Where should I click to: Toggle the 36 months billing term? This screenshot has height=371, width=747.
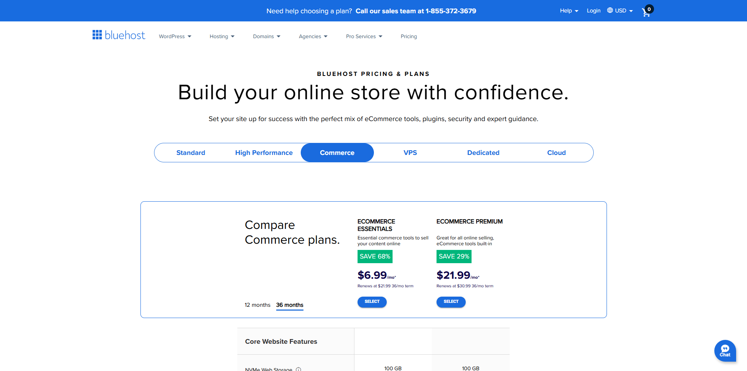(x=289, y=305)
